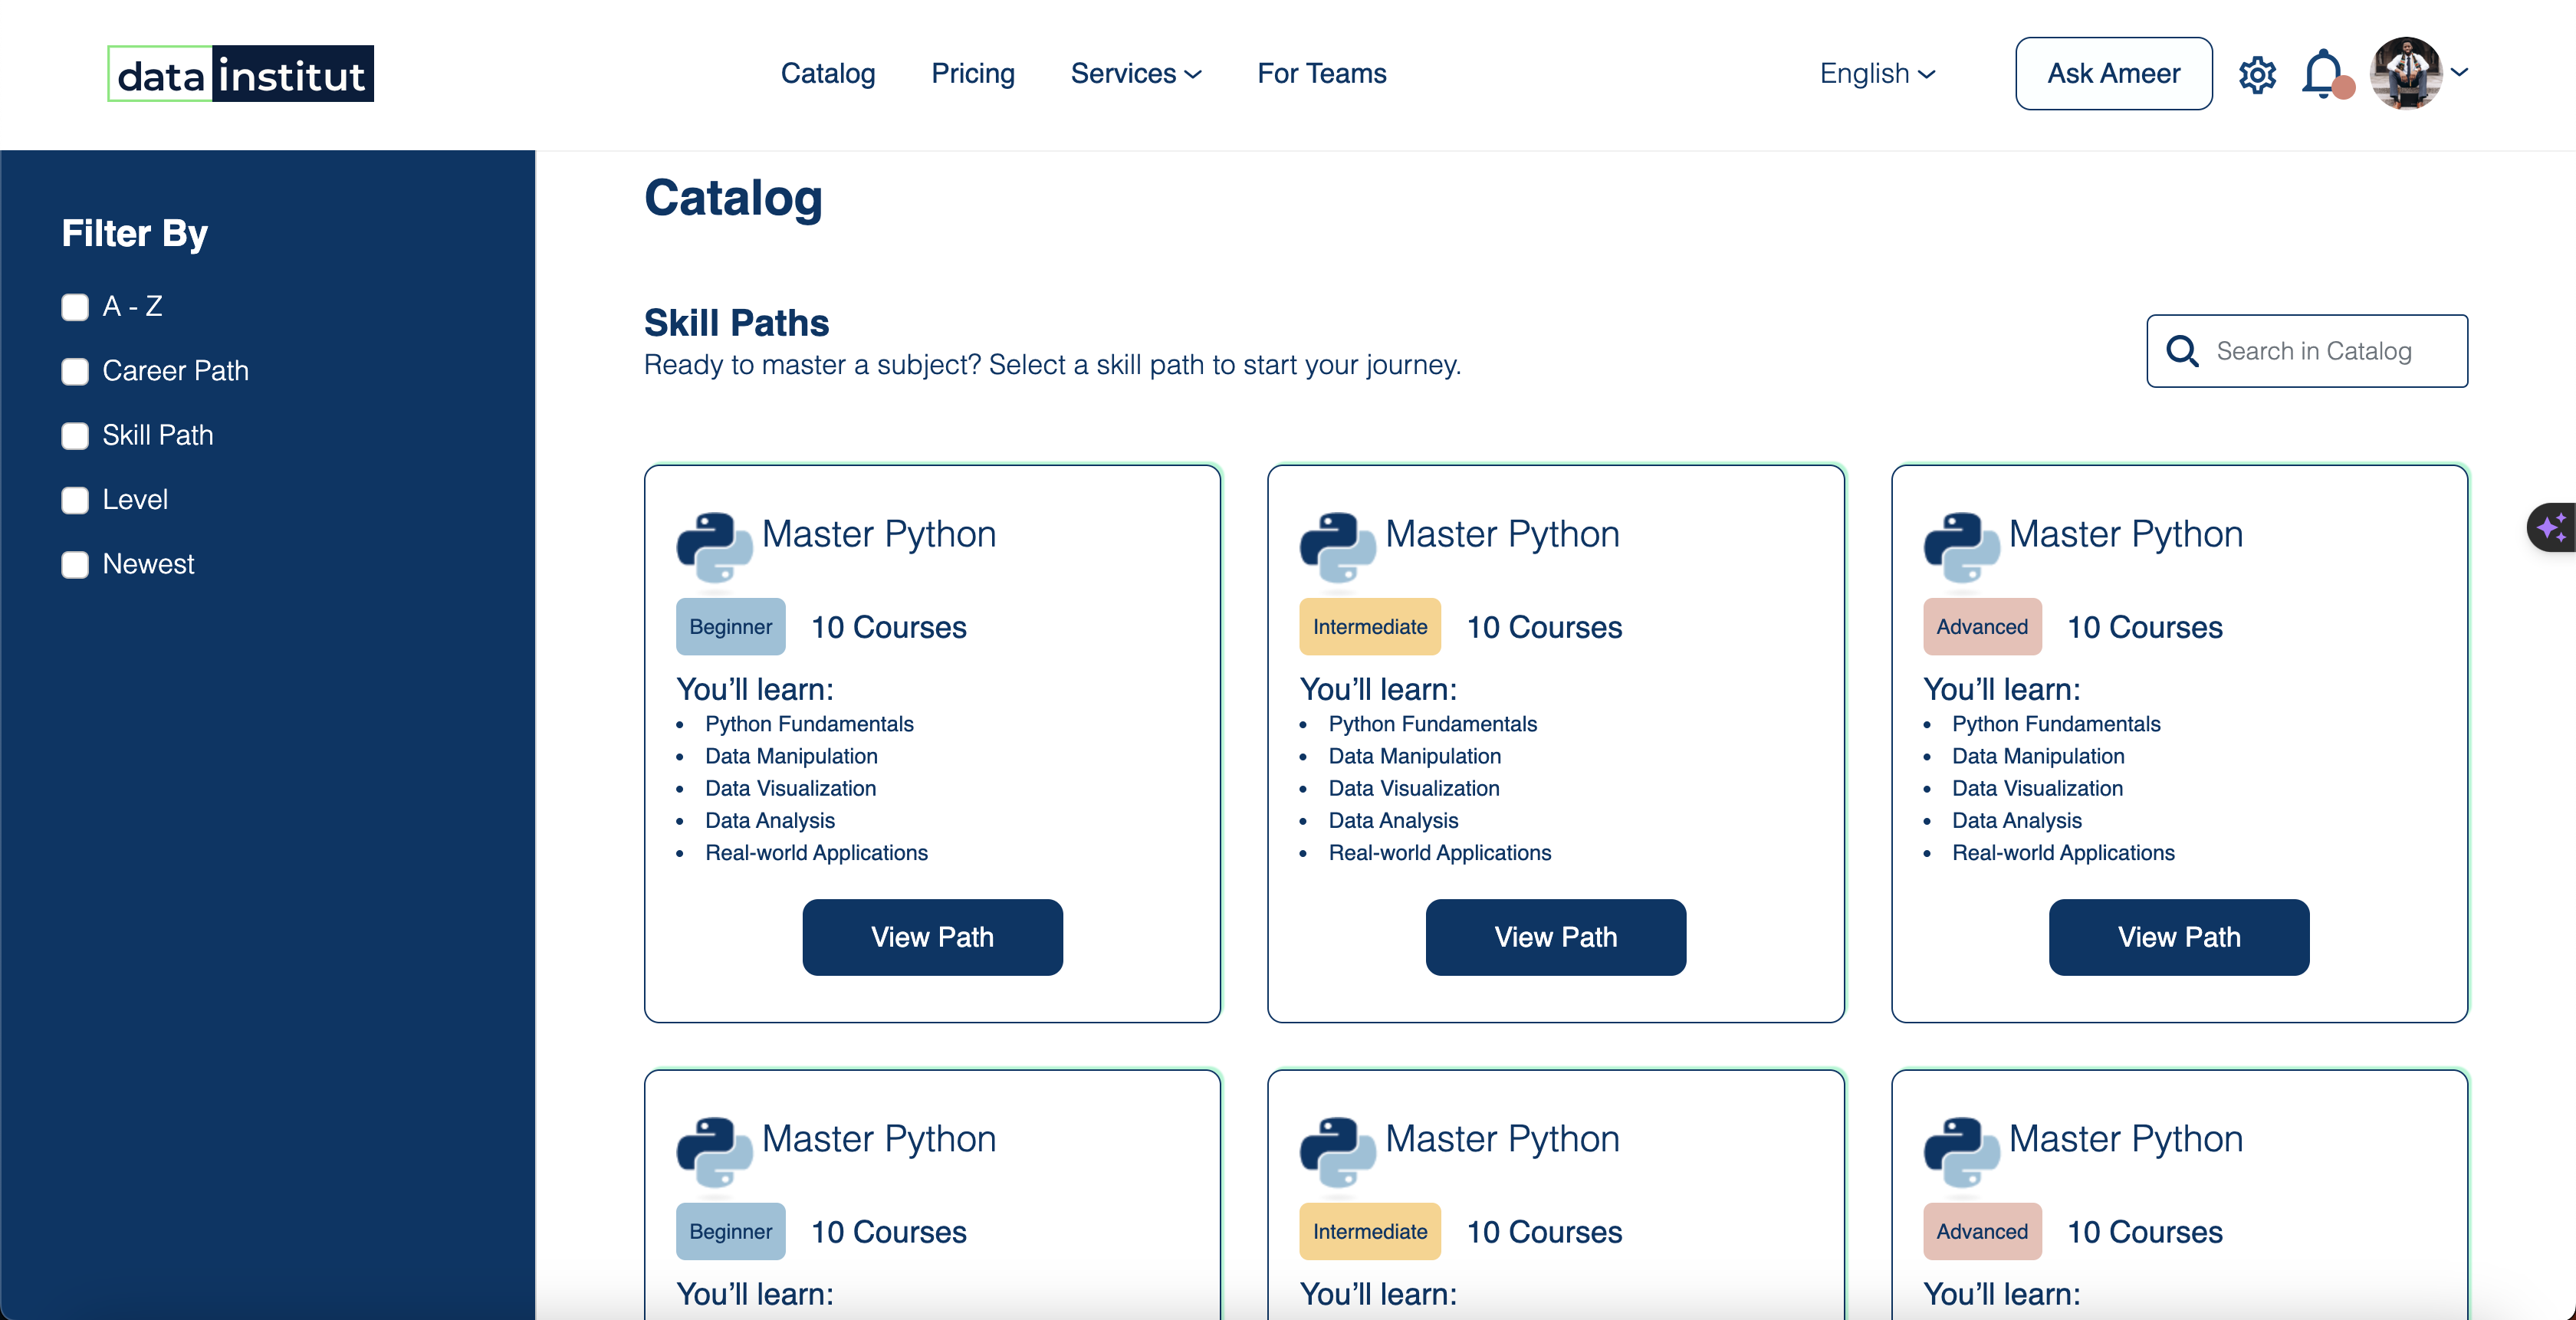Screen dimensions: 2576x1320
Task: Click View Path on the Intermediate card
Action: 1555,937
